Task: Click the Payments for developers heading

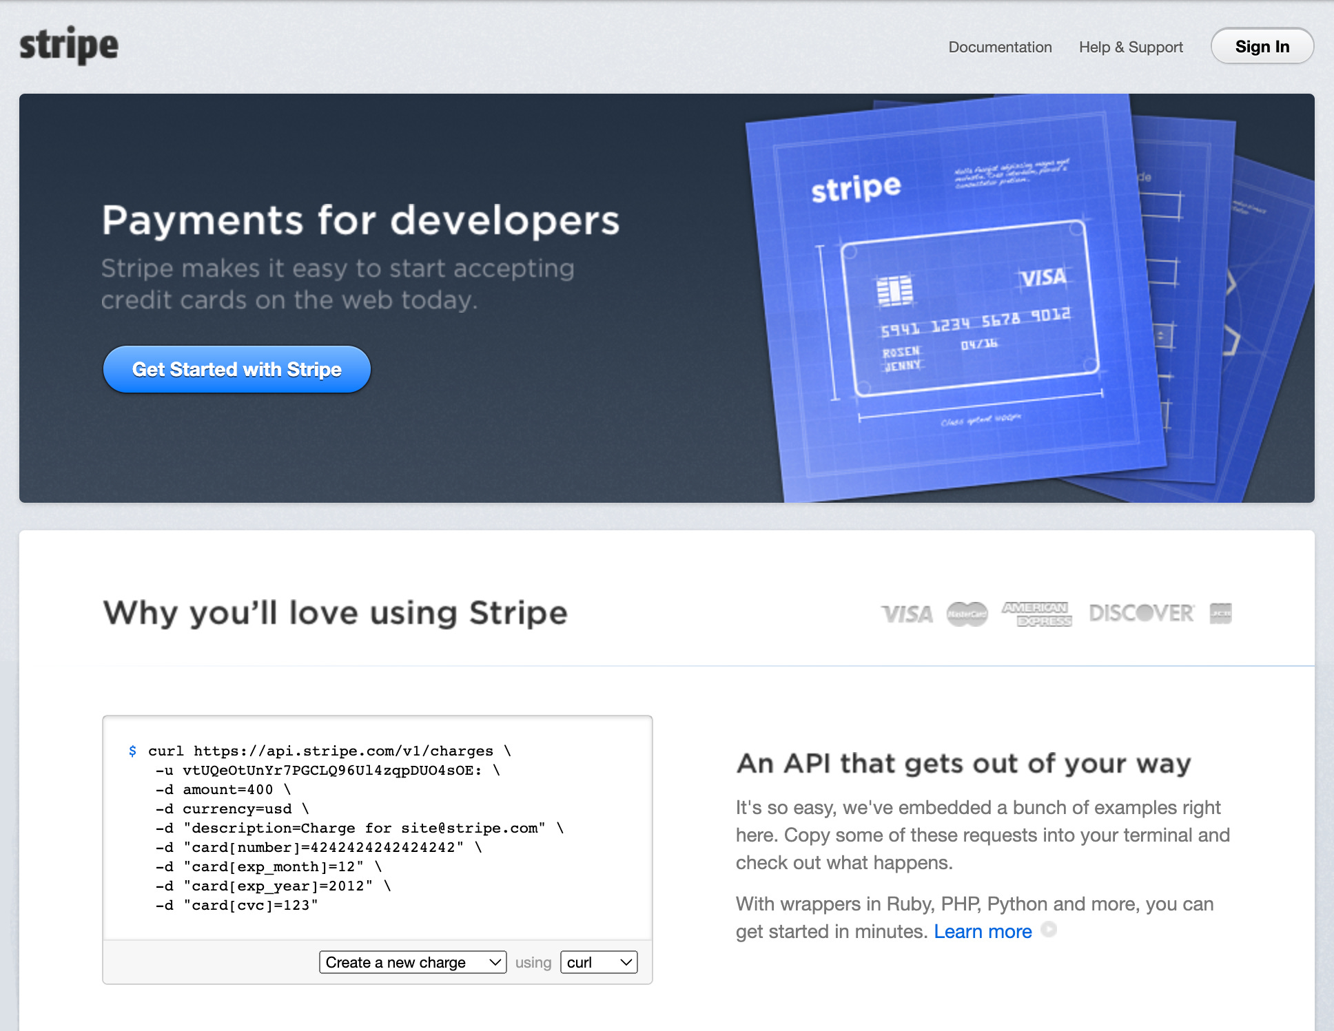Action: (x=360, y=220)
